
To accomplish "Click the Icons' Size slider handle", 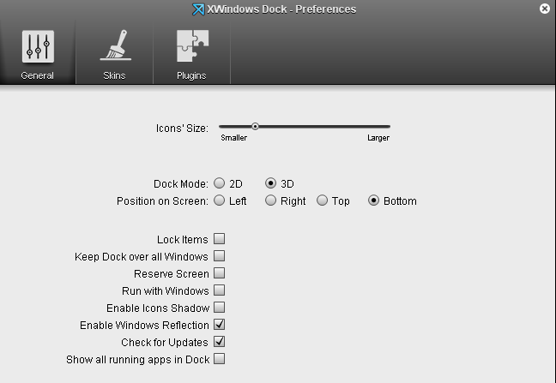I will click(255, 127).
